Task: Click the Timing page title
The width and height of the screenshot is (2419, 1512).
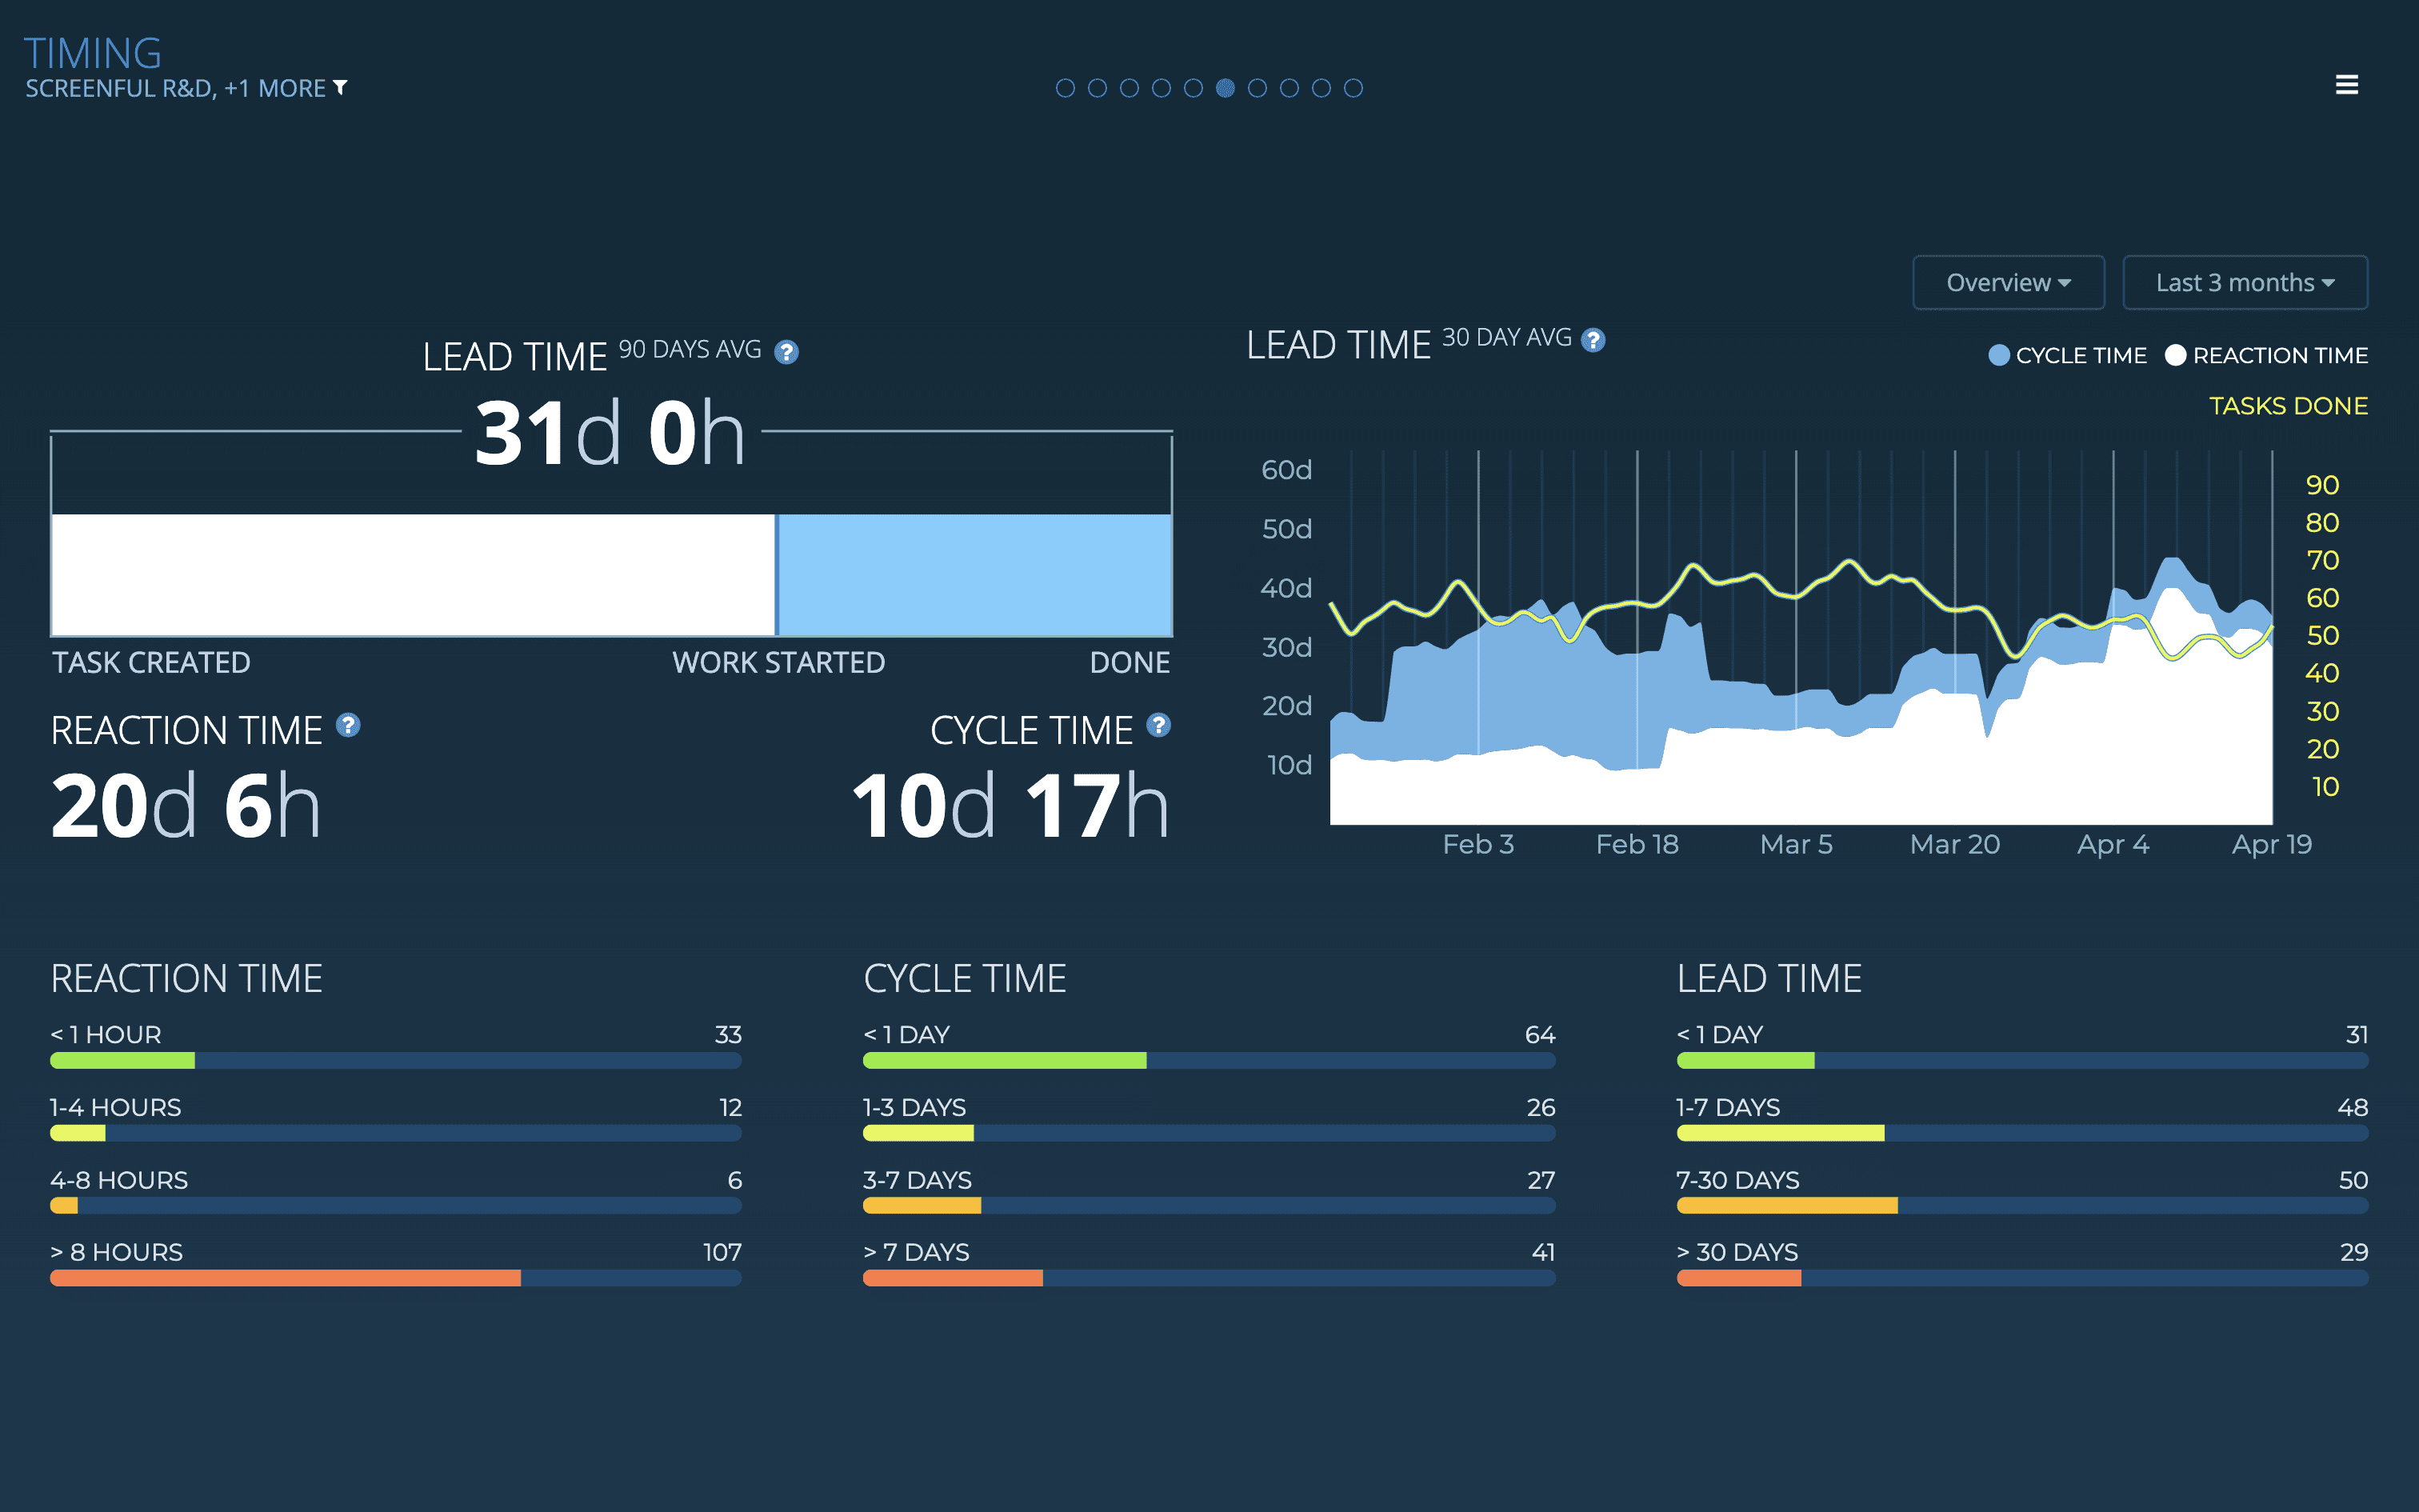Action: point(92,53)
